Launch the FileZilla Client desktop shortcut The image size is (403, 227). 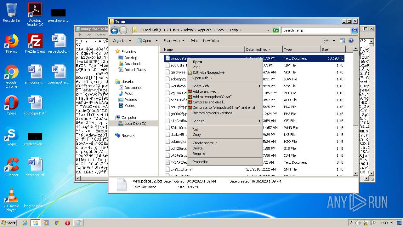click(x=35, y=44)
